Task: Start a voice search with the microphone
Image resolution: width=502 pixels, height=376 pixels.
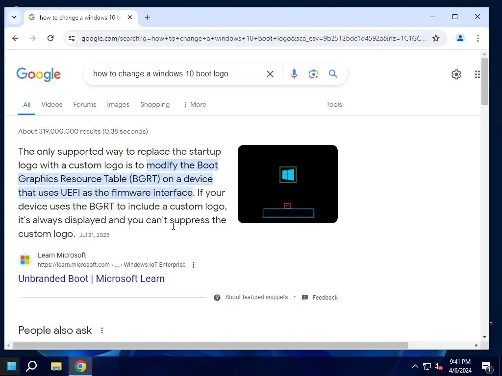Action: click(x=294, y=74)
